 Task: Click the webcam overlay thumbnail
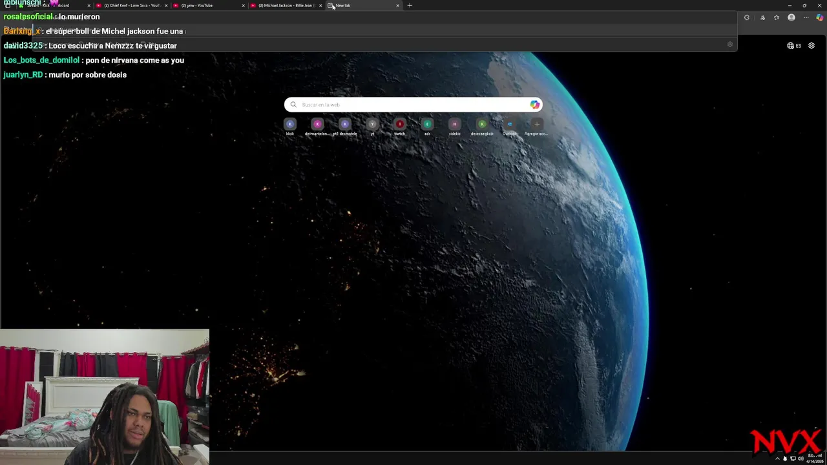(105, 397)
